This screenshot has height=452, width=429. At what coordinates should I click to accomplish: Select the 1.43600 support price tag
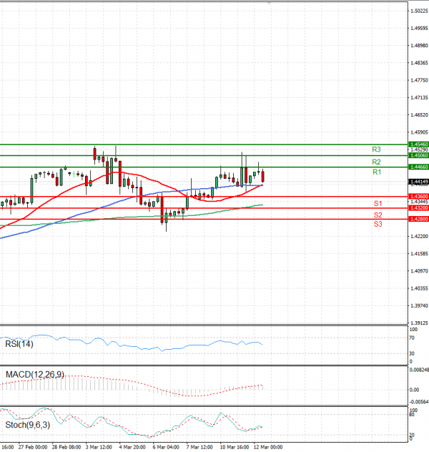pos(418,196)
